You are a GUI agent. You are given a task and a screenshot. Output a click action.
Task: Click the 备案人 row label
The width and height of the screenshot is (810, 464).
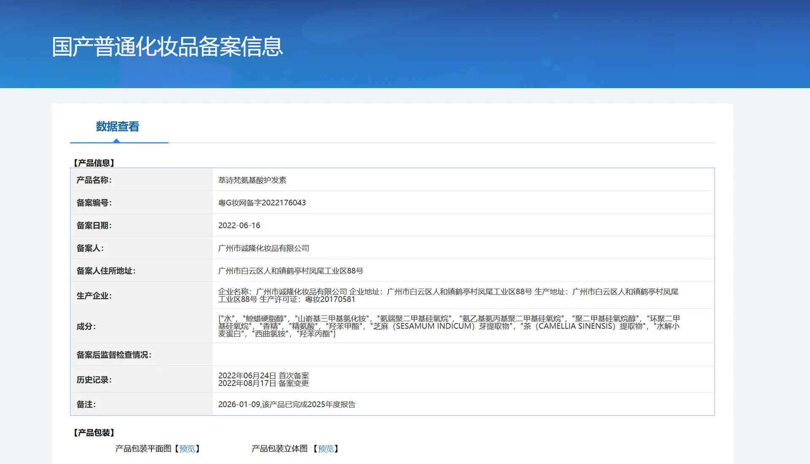[90, 248]
